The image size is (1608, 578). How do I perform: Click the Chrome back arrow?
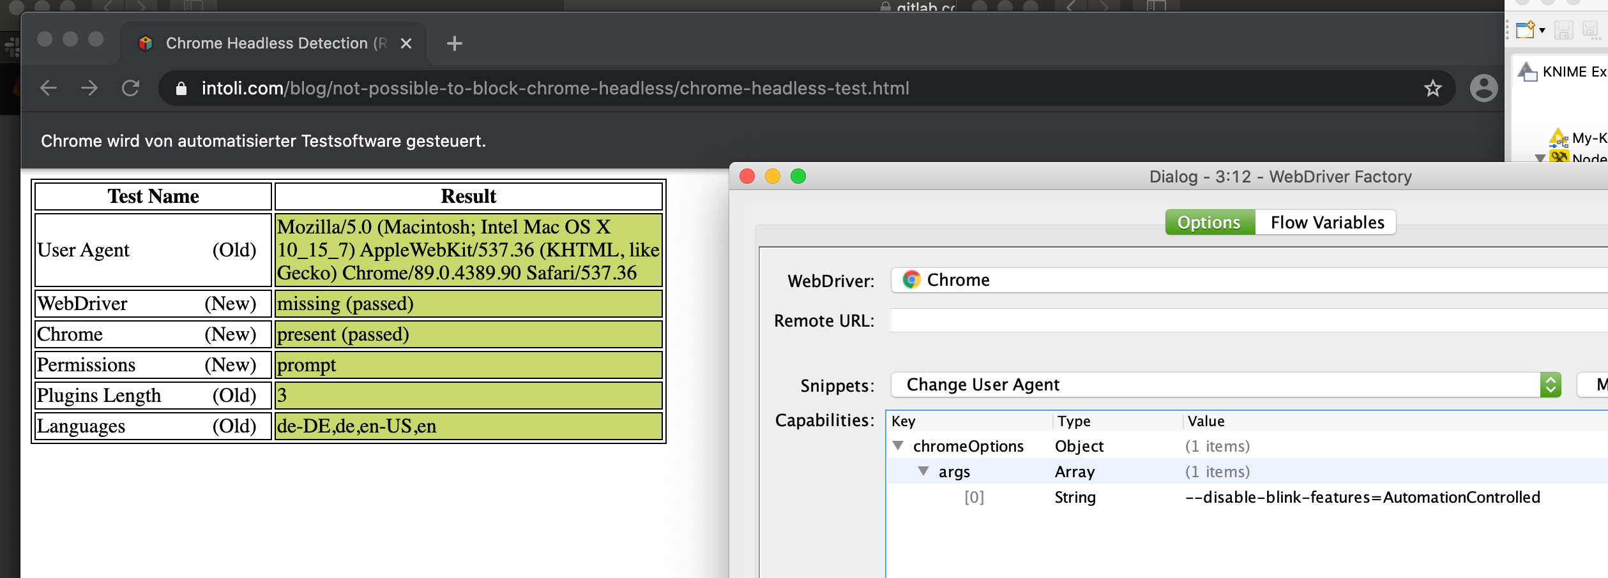point(49,88)
